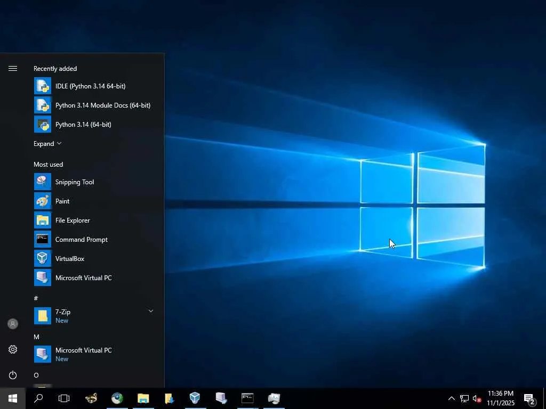Open Settings gear in Start menu
Screen dimensions: 546x409
(x=13, y=349)
